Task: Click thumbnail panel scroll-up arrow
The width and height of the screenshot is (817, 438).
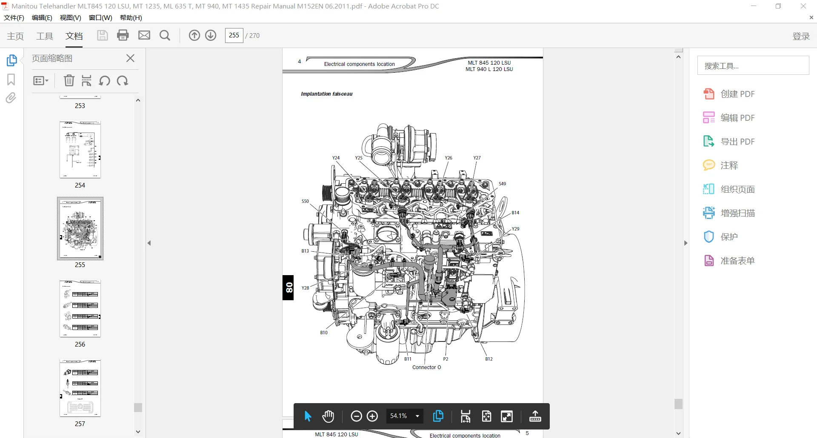Action: click(x=138, y=100)
